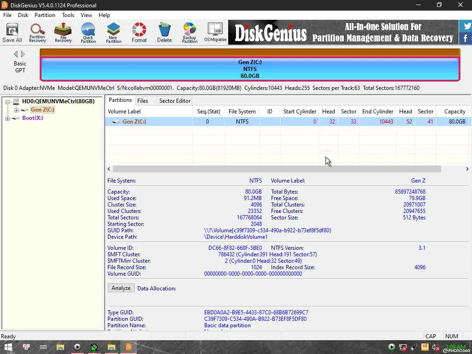Click the Total Bytes value 85897248768

coord(410,191)
